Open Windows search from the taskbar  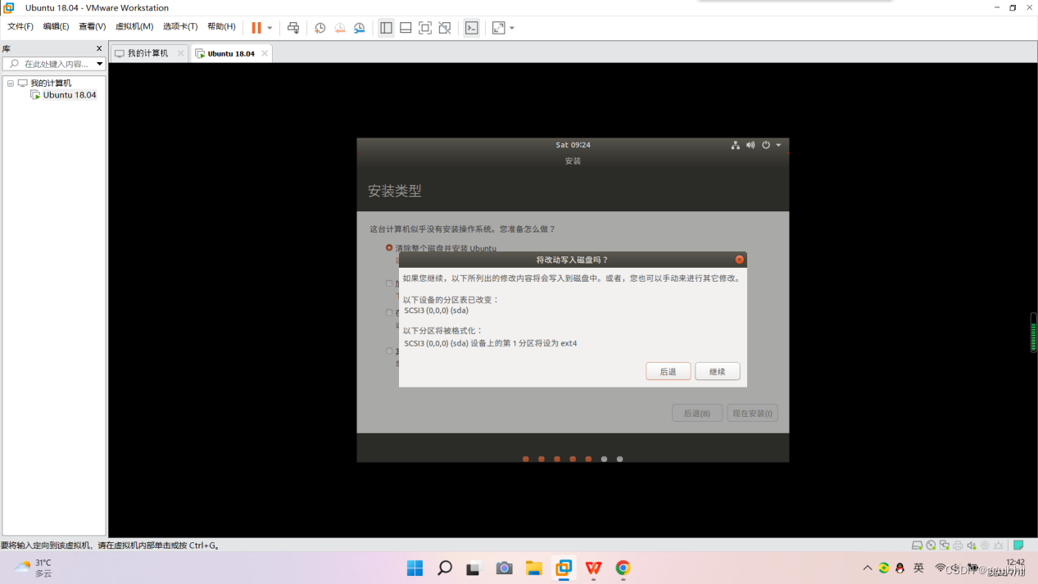tap(445, 568)
